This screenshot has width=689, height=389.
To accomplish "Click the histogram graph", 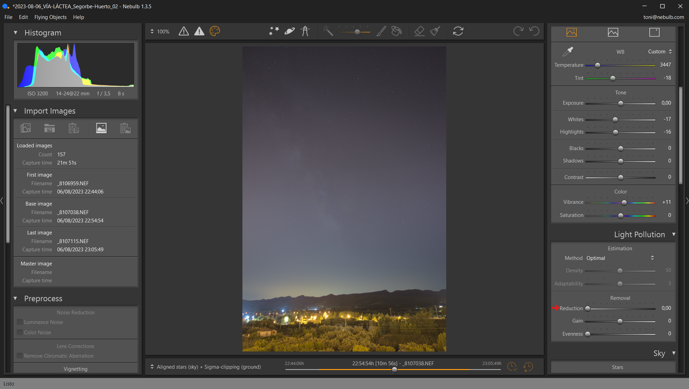I will (76, 65).
